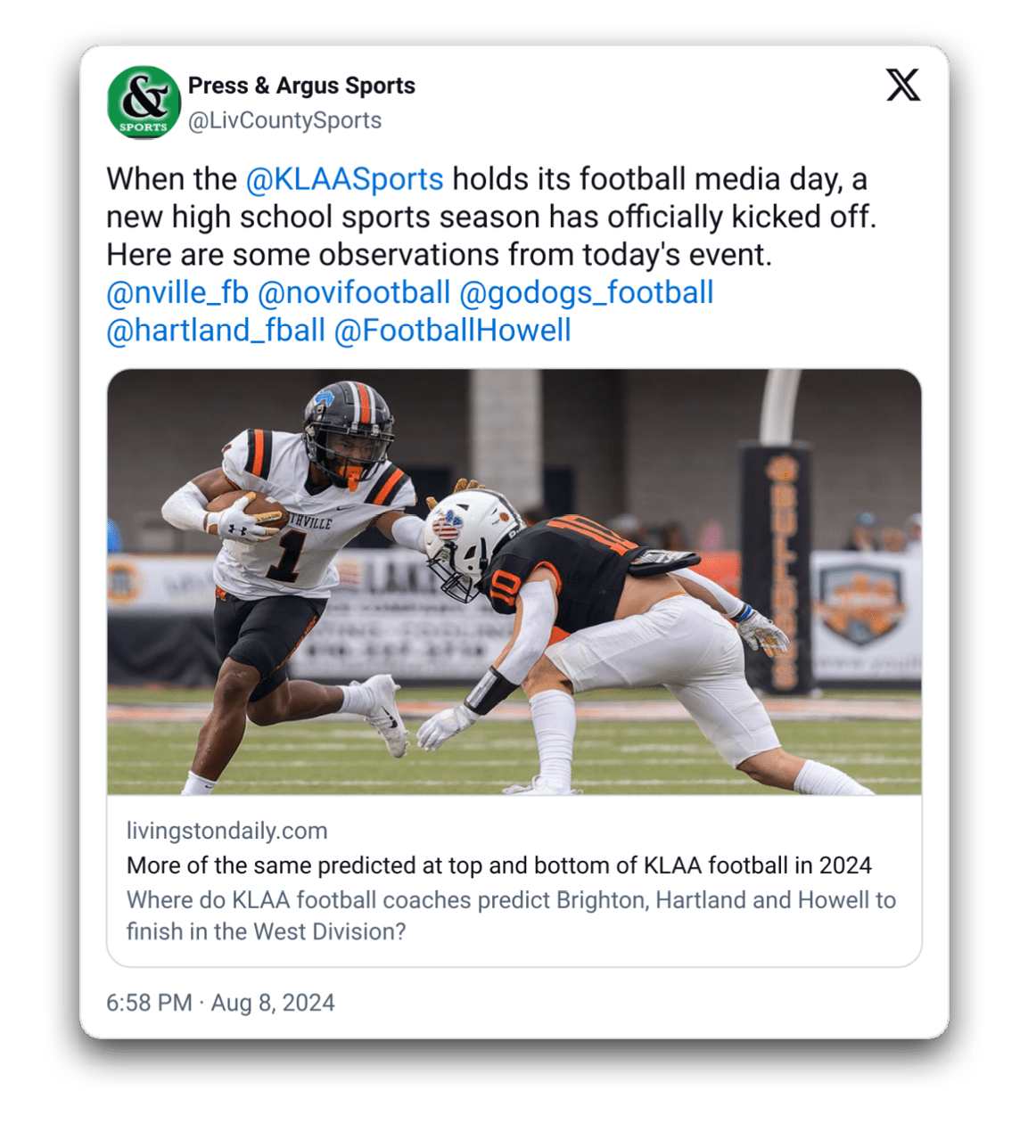Open the @FootballHowell mention
Screen dimensions: 1028x1148
pyautogui.click(x=452, y=331)
